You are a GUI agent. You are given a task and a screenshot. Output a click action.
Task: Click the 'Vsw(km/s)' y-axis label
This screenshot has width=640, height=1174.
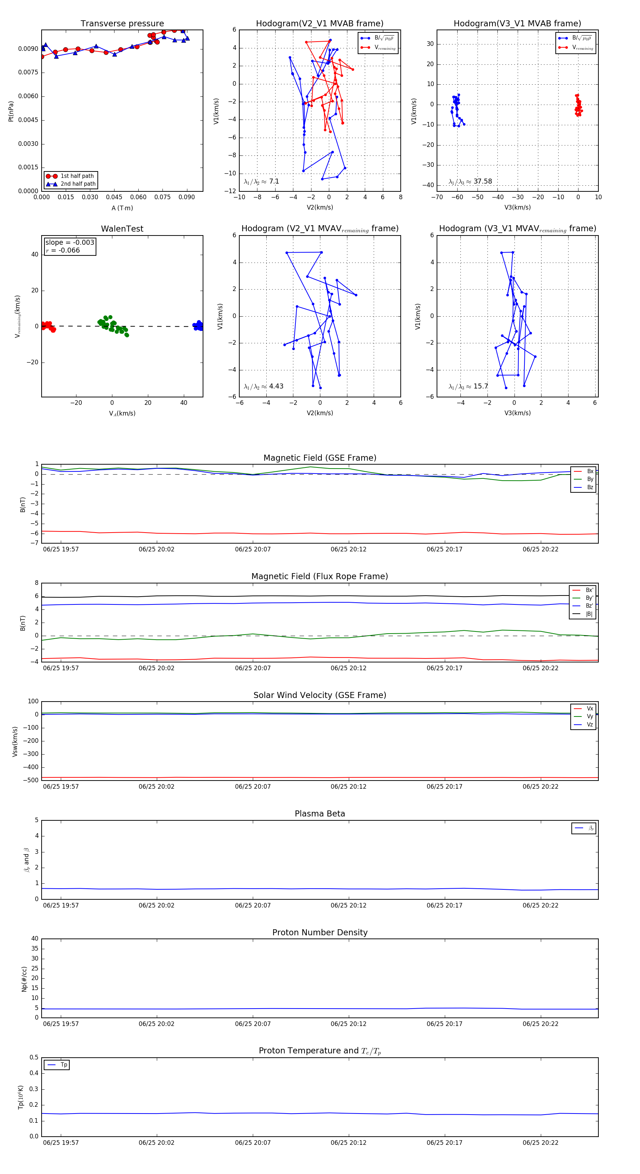tap(15, 741)
